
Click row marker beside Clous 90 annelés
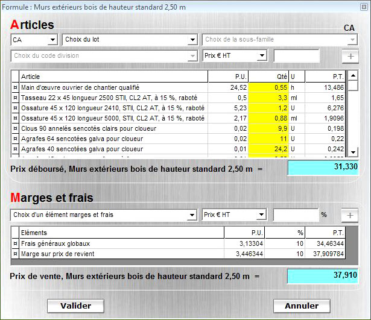(x=15, y=128)
